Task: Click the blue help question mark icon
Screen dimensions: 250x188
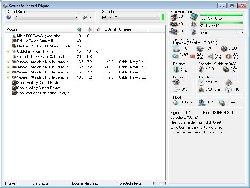Action: tap(9, 17)
